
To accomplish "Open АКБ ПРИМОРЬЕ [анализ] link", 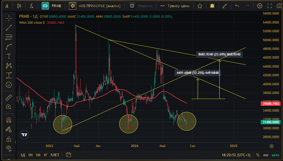I will (95, 6).
